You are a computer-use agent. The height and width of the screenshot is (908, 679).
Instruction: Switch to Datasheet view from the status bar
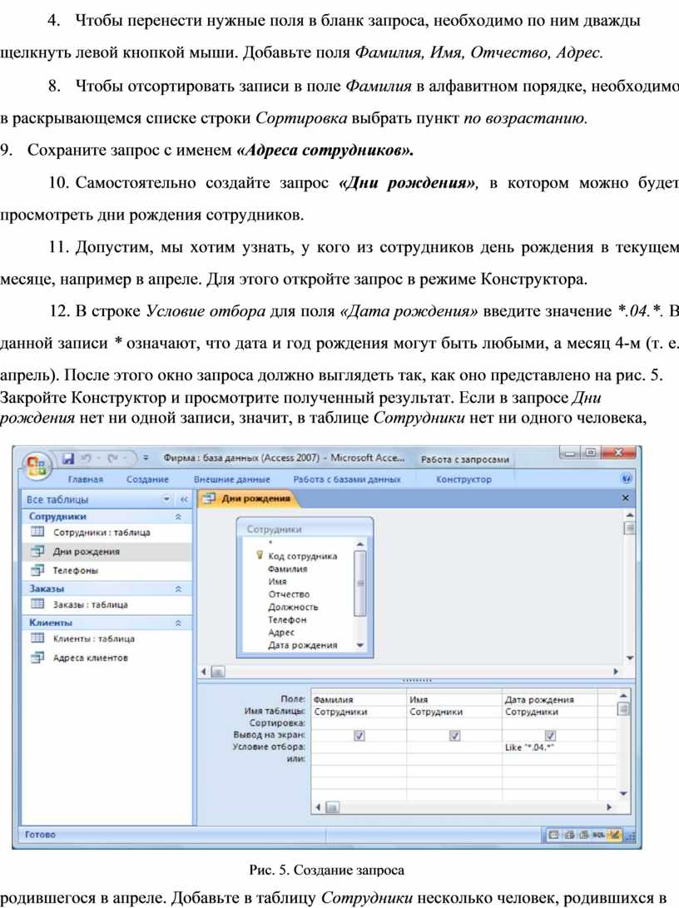coord(554,835)
